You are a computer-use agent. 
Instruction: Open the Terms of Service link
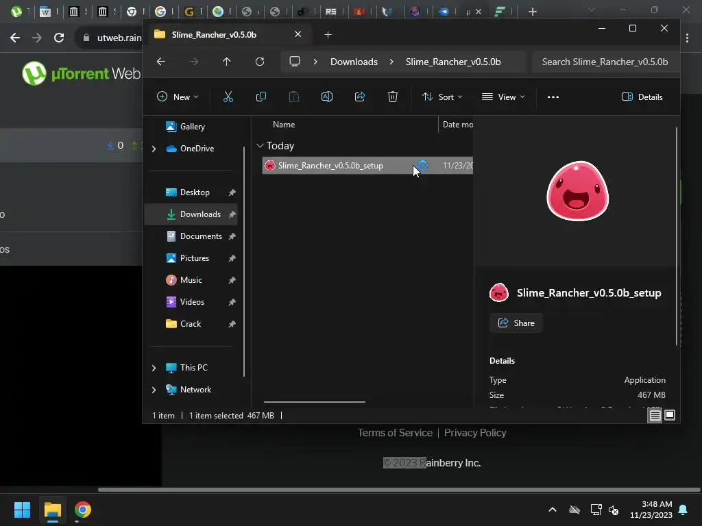(395, 433)
